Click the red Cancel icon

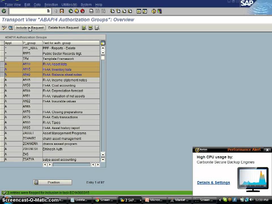pos(82,11)
